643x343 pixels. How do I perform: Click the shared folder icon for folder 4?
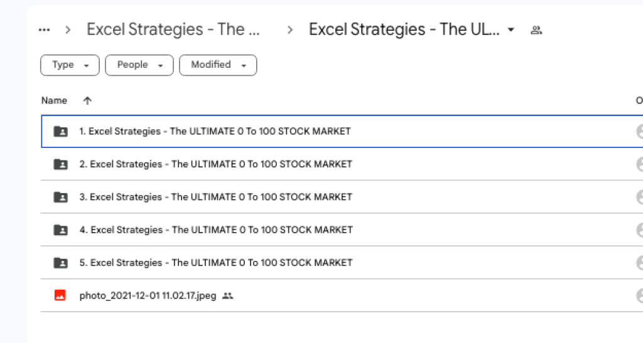click(x=61, y=230)
